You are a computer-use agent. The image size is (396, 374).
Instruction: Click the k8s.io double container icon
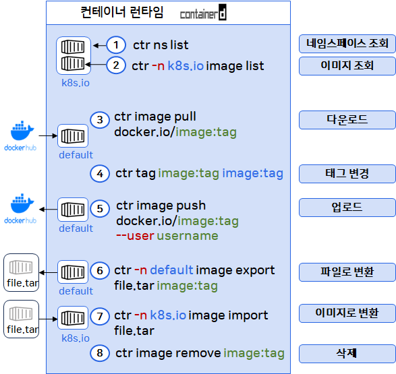(74, 55)
